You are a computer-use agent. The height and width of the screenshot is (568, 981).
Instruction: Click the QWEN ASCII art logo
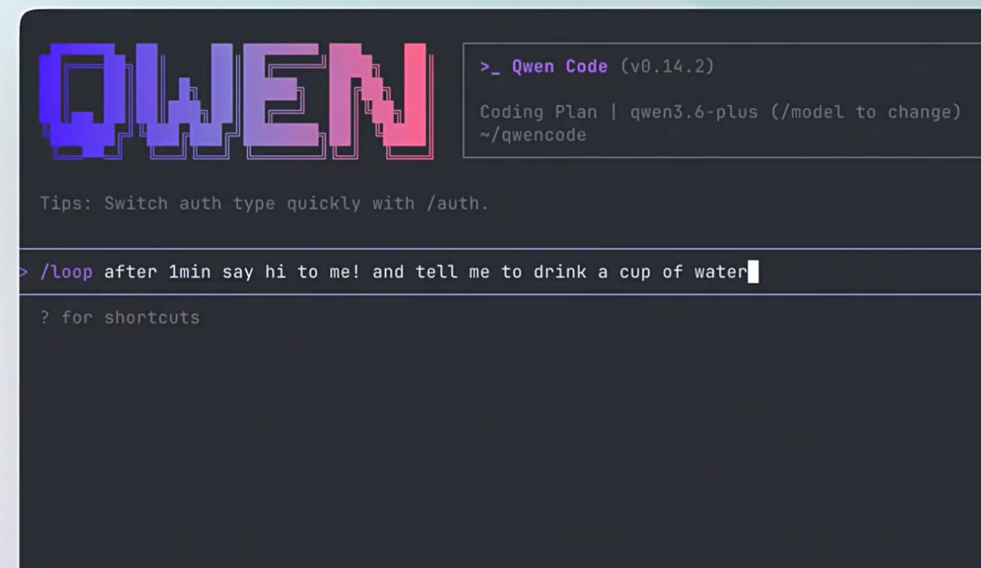[236, 102]
